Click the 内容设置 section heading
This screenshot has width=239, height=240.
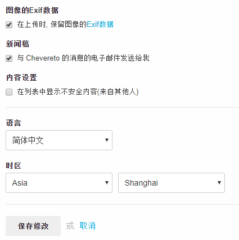[x=21, y=77]
